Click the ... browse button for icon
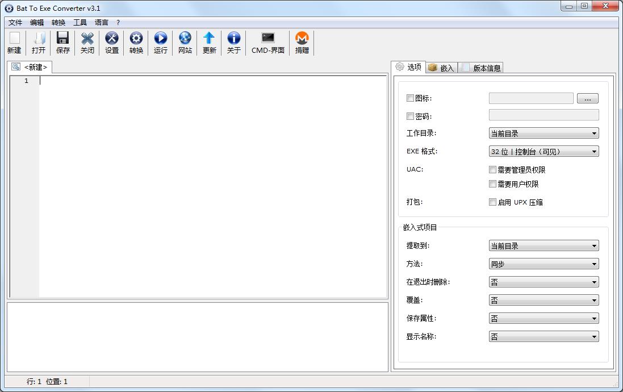The width and height of the screenshot is (623, 392). 588,98
